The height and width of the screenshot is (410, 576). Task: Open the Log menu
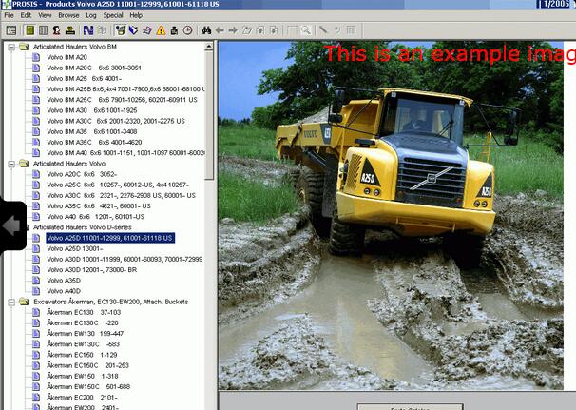click(91, 15)
